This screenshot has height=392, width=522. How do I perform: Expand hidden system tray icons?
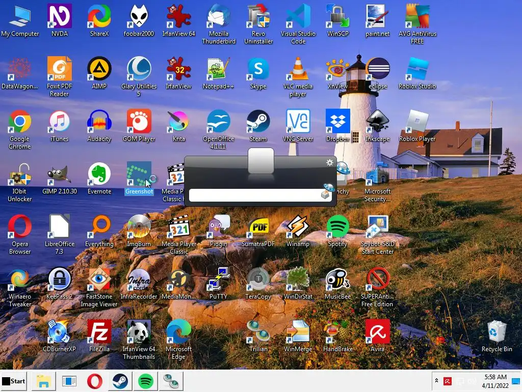[436, 381]
